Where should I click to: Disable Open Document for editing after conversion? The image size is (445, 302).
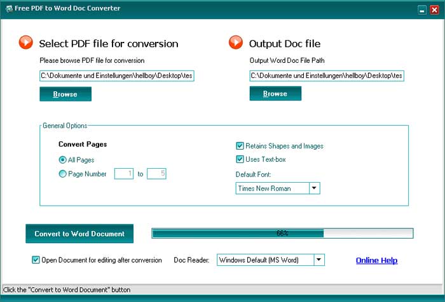tap(36, 259)
